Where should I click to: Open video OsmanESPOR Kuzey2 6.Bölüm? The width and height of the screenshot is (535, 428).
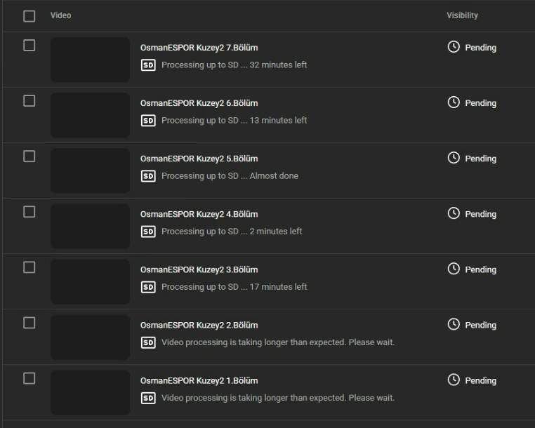[199, 103]
